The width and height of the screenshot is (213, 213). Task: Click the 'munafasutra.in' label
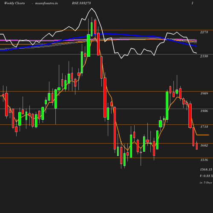click(x=46, y=3)
